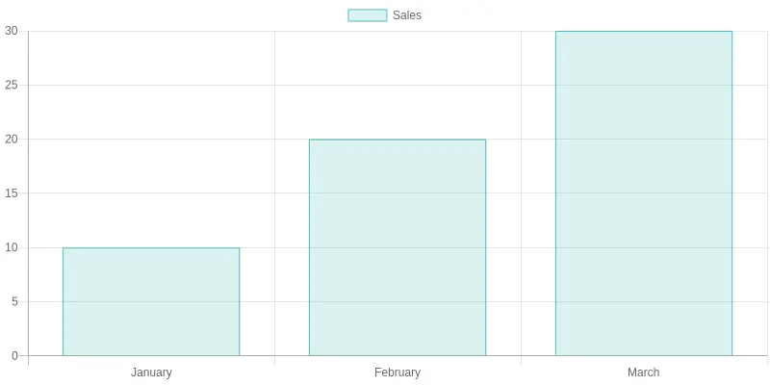Click the 10 y-axis tick label
The width and height of the screenshot is (770, 385).
[12, 247]
